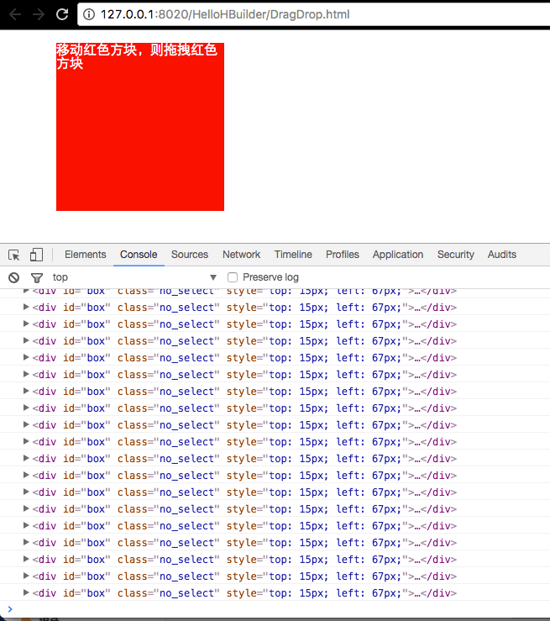
Task: Click the red draggable box
Action: 140,134
